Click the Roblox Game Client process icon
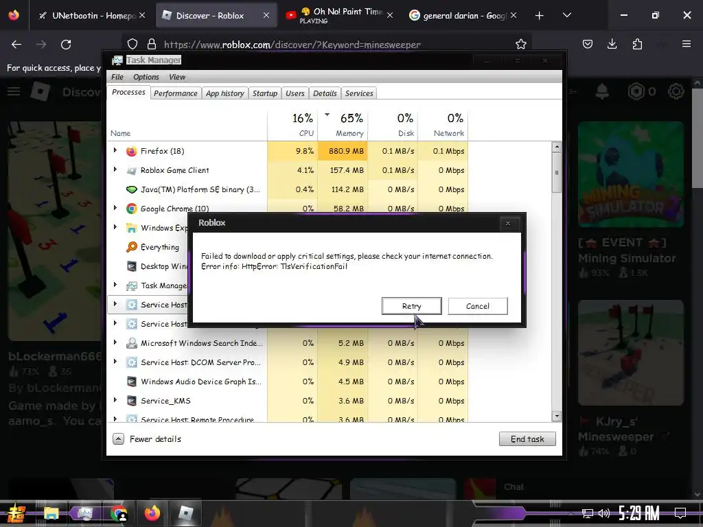703x527 pixels. 131,170
